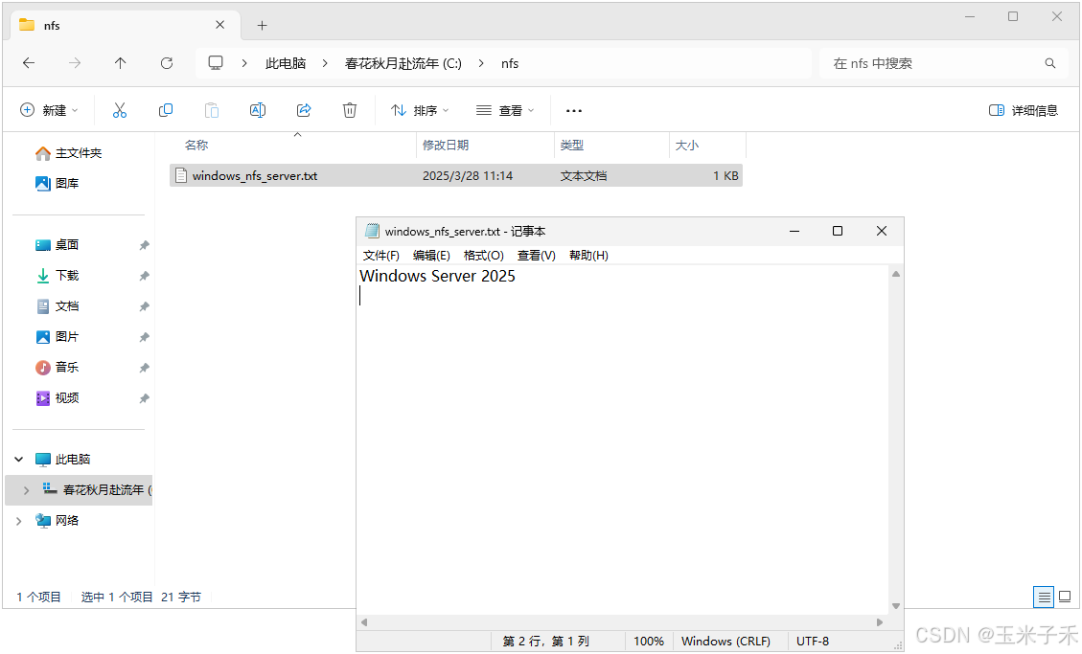Sort by 大小 column header
This screenshot has width=1082, height=654.
(x=686, y=145)
